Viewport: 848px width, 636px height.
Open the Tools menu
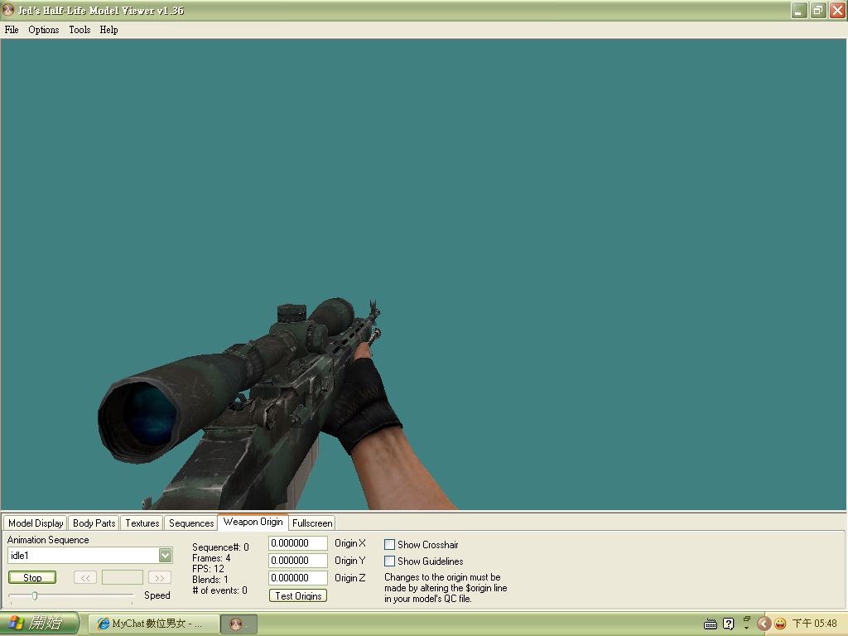pos(79,30)
